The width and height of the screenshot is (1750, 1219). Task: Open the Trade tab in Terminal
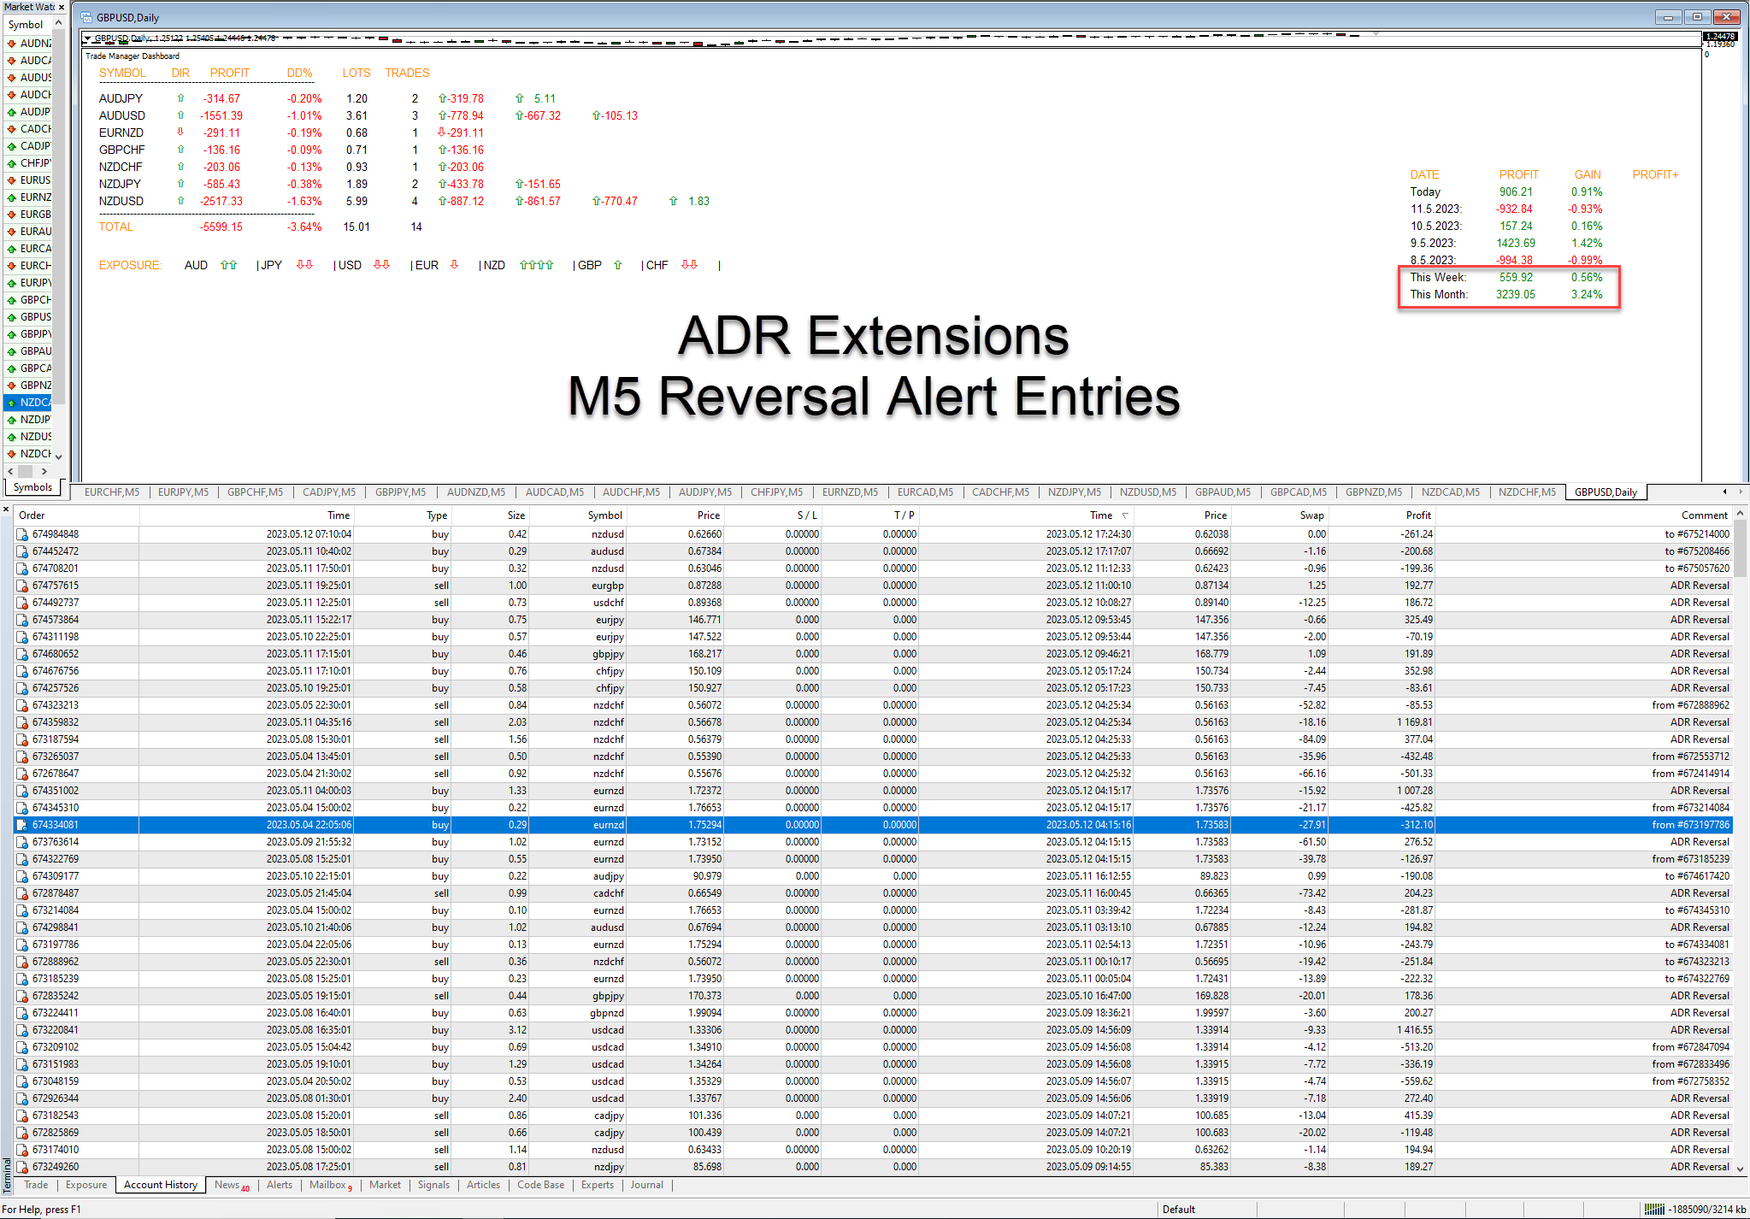(x=36, y=1185)
